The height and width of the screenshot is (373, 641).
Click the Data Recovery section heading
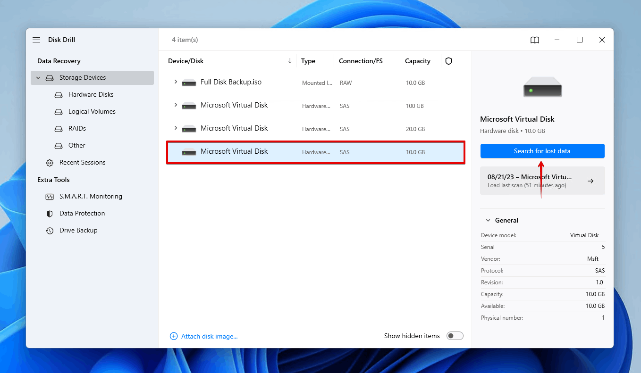click(59, 61)
